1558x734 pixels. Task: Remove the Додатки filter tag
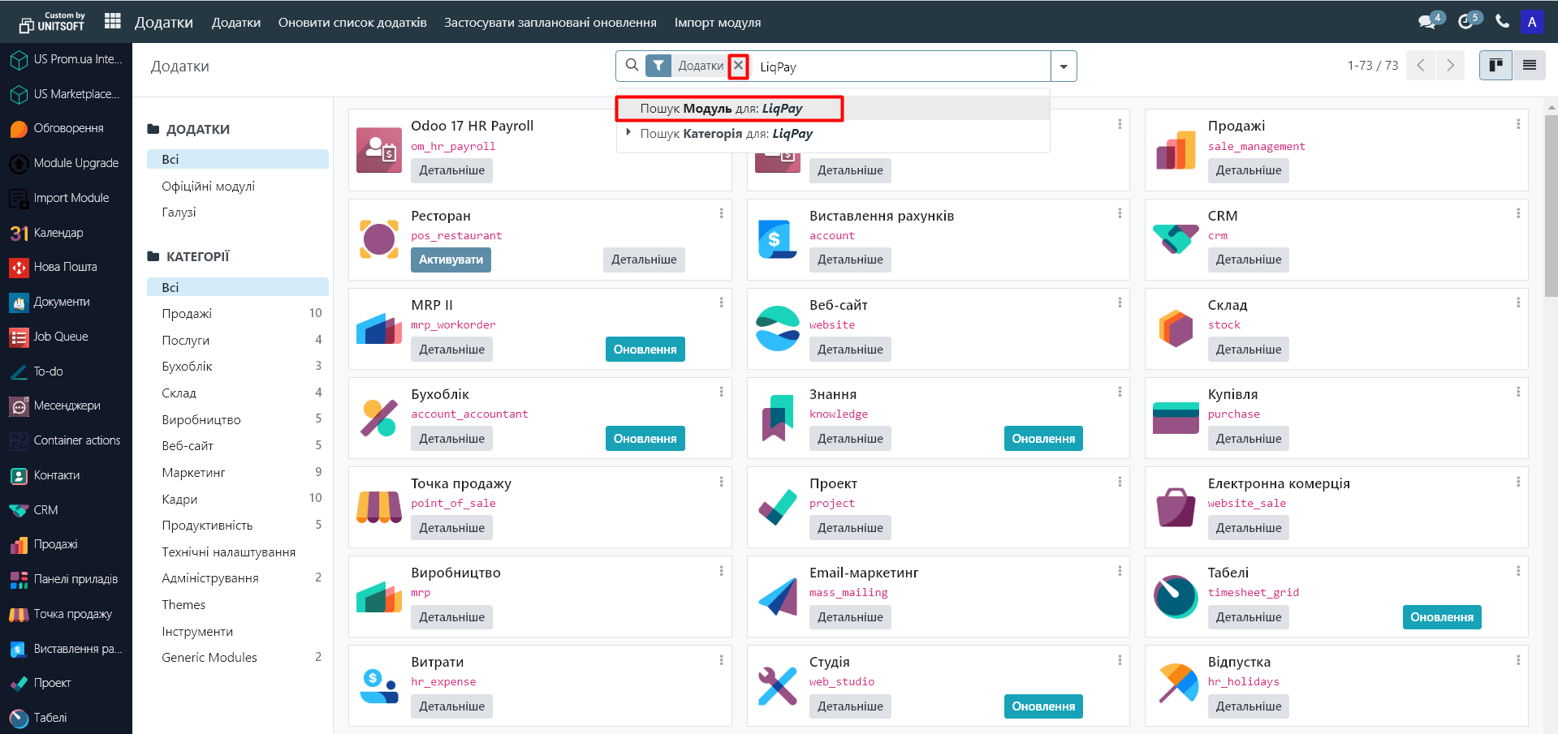click(x=738, y=66)
